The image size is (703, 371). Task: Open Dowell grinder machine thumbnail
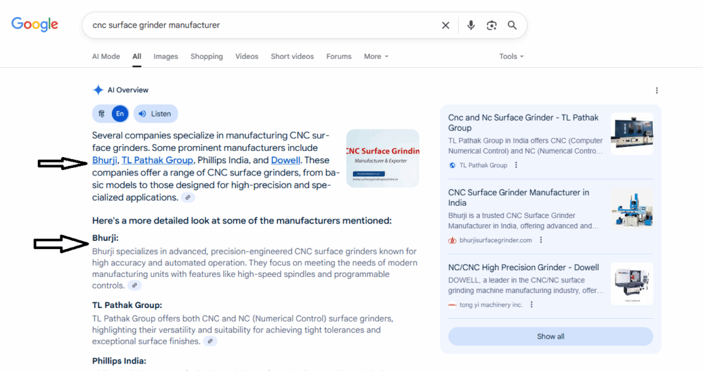[x=632, y=284]
